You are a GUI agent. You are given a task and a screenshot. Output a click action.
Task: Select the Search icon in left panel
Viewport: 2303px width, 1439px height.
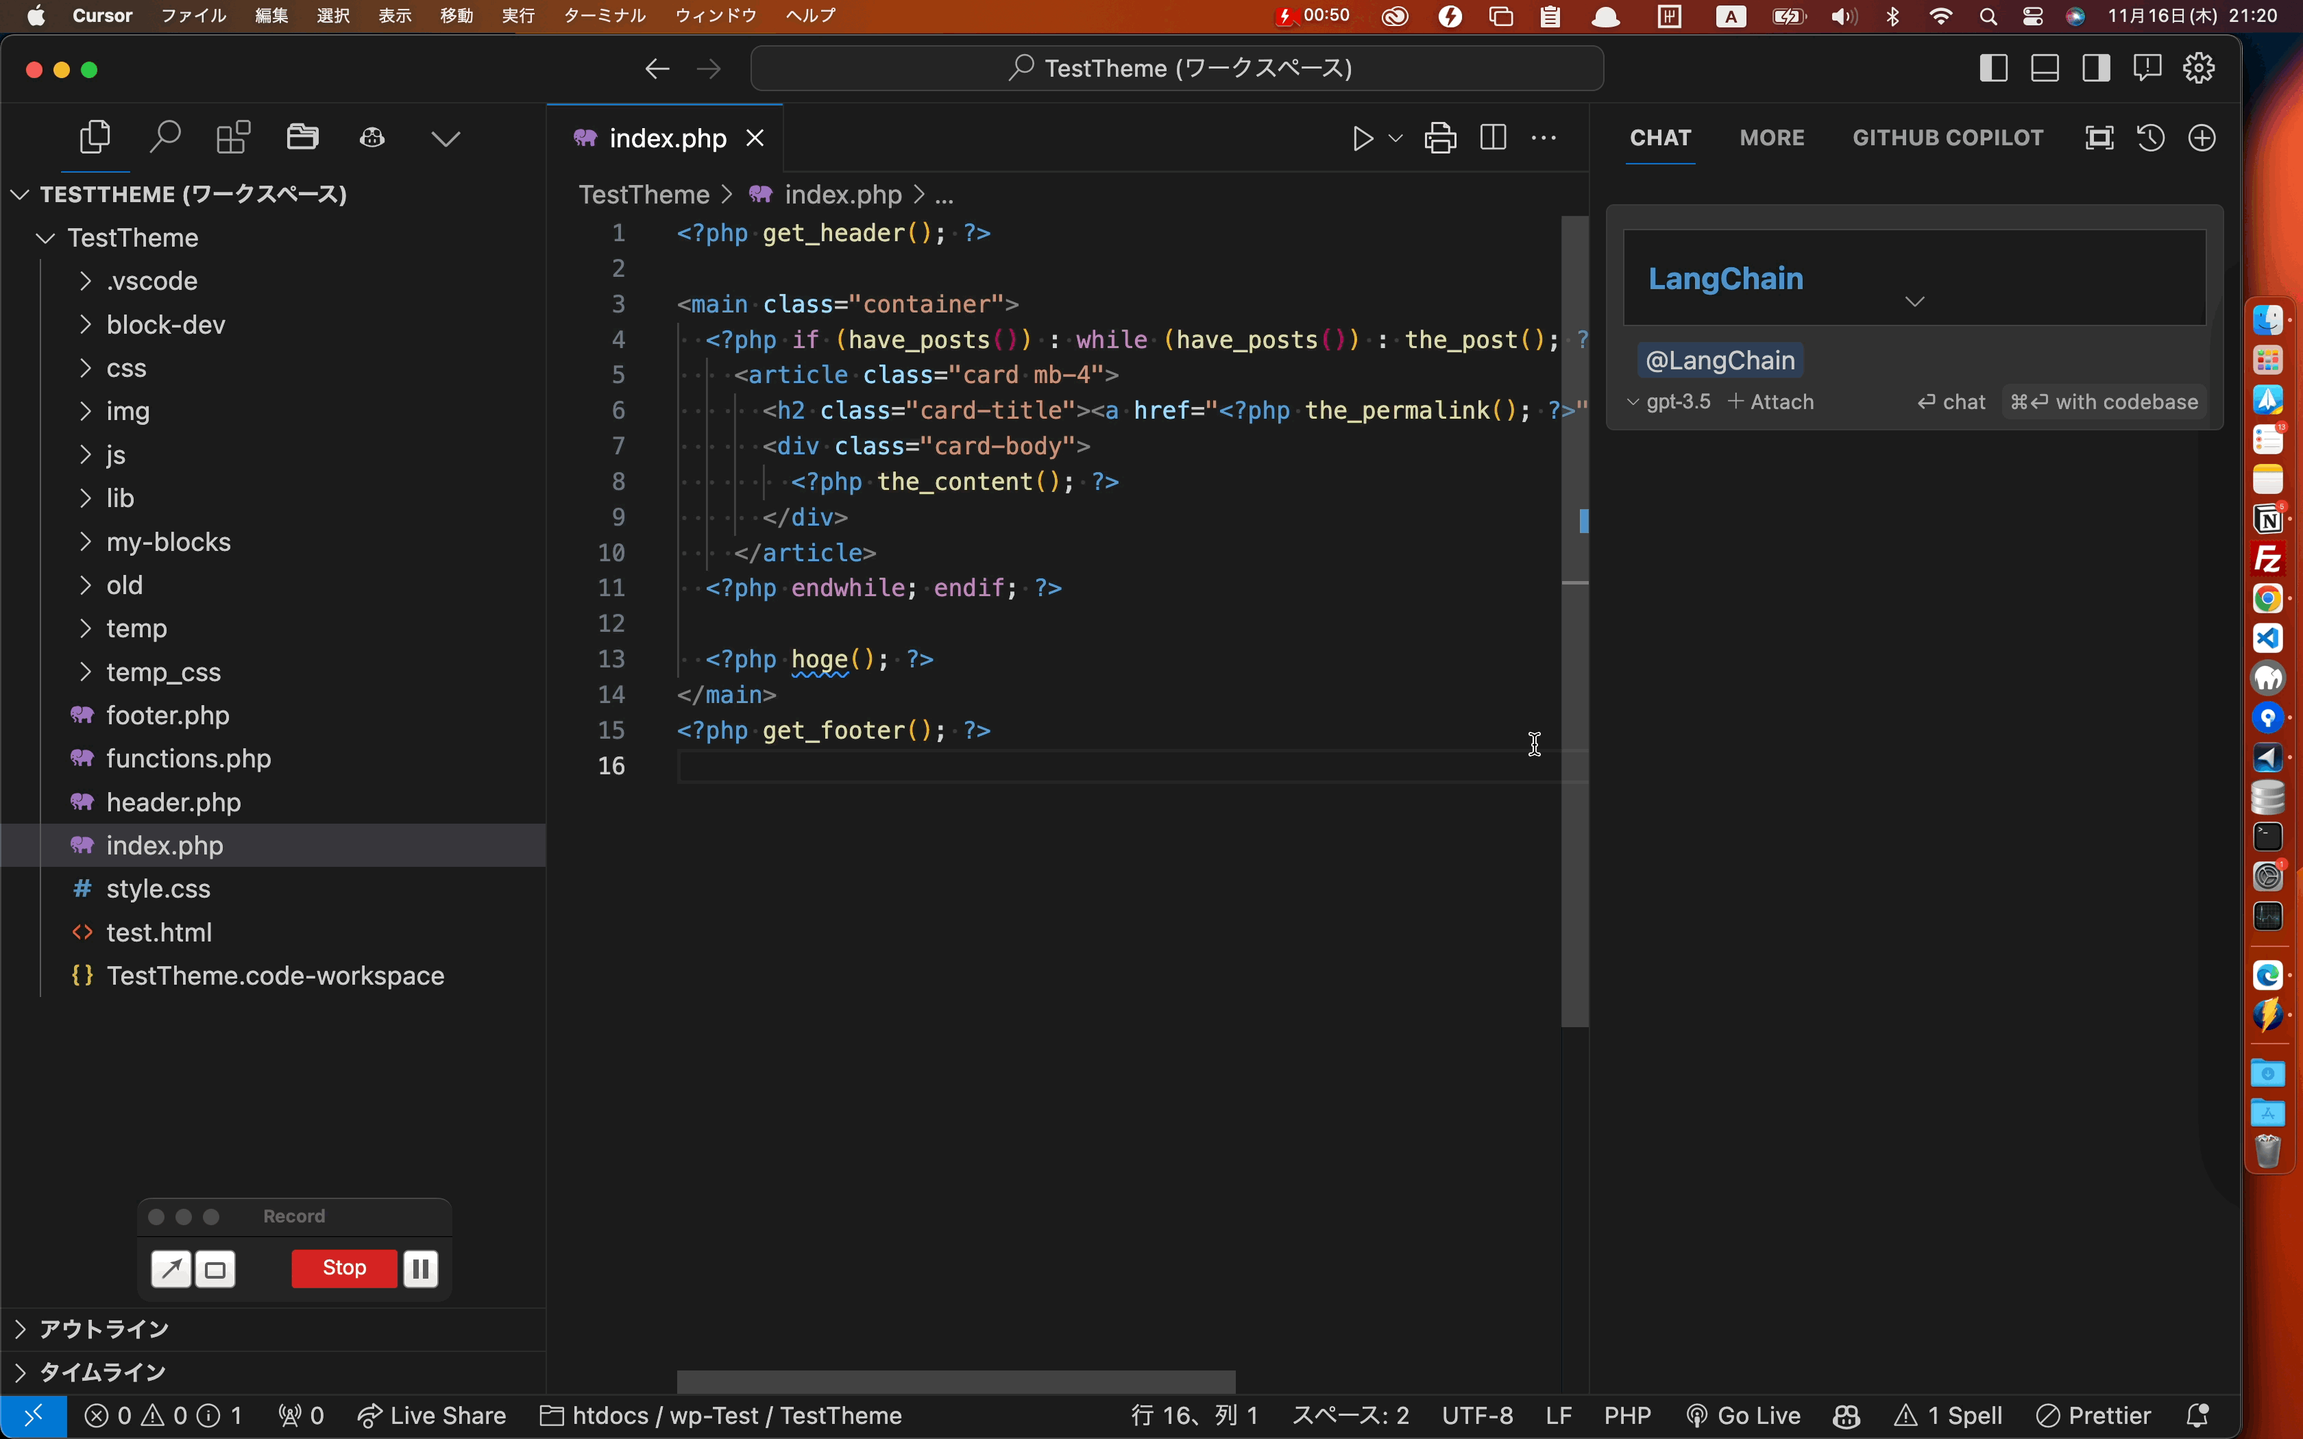click(164, 138)
